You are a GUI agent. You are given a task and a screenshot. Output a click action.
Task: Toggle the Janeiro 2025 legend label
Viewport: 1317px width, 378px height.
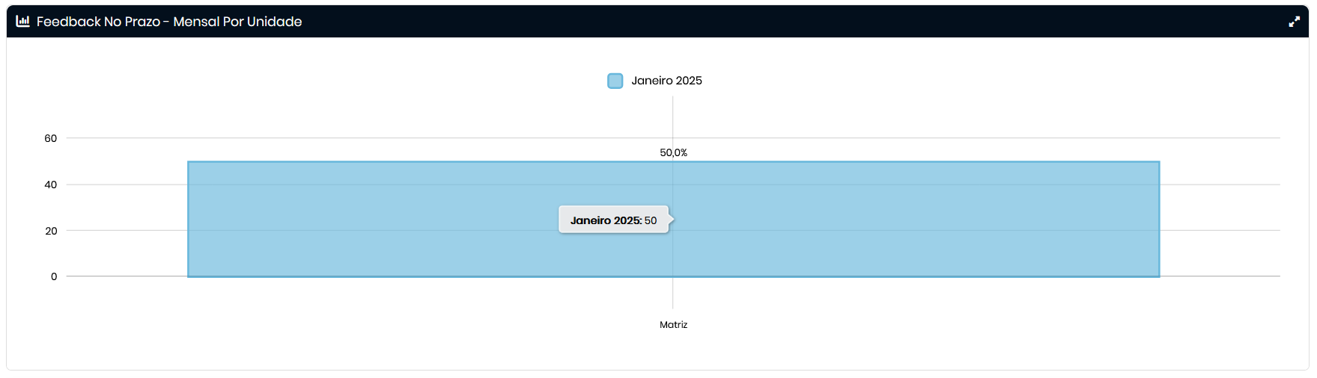[666, 81]
